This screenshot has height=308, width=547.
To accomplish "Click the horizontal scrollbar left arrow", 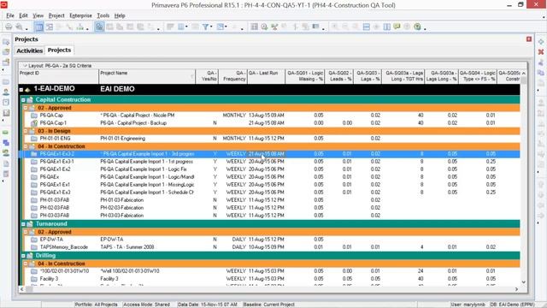I will [22, 289].
